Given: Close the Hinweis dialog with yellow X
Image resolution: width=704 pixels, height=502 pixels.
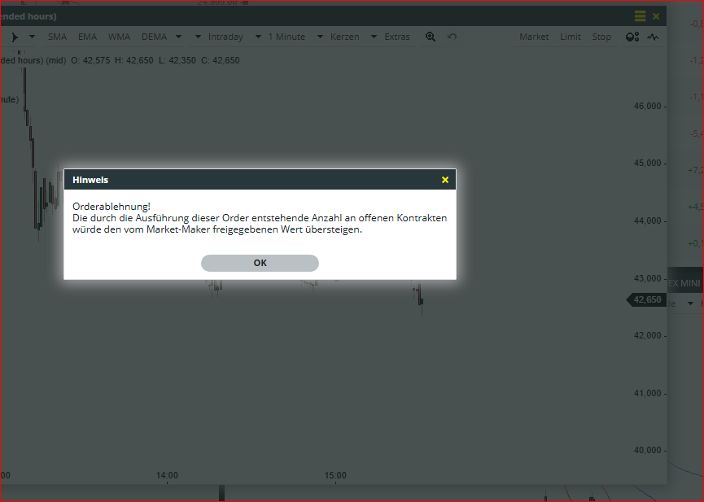Looking at the screenshot, I should pyautogui.click(x=445, y=180).
